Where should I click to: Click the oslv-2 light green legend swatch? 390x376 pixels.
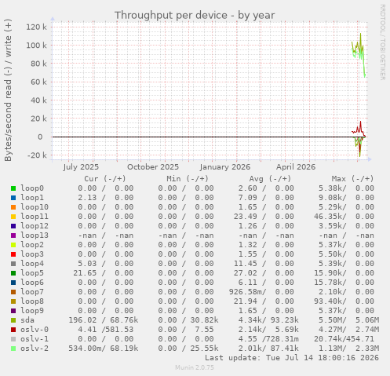(x=13, y=349)
